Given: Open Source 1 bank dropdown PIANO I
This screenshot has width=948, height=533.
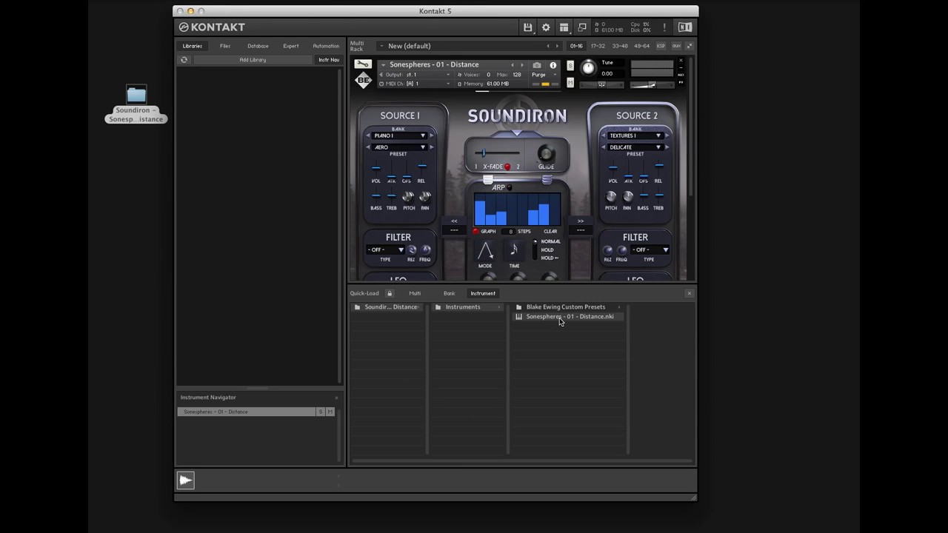Looking at the screenshot, I should (x=400, y=135).
